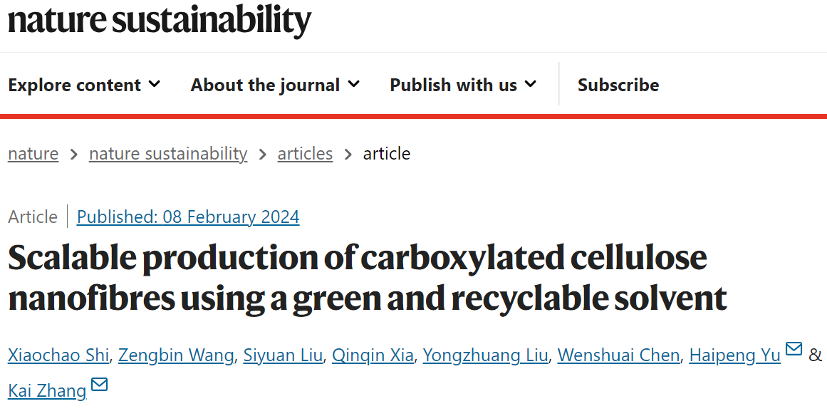Screen dimensions: 827x411
Task: Click the Subscribe link
Action: [618, 85]
